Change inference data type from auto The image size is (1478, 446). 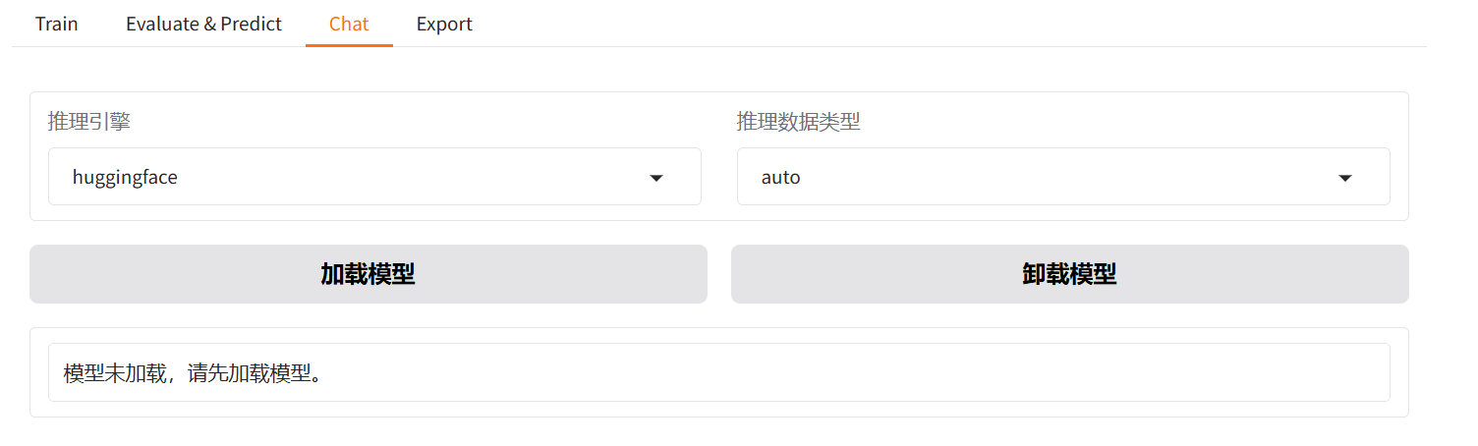[x=1062, y=177]
